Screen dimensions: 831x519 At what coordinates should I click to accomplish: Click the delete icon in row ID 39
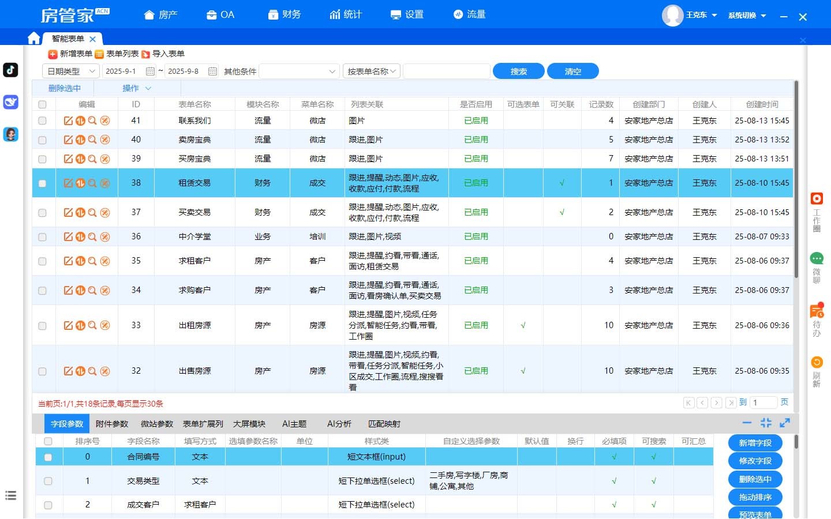click(105, 159)
